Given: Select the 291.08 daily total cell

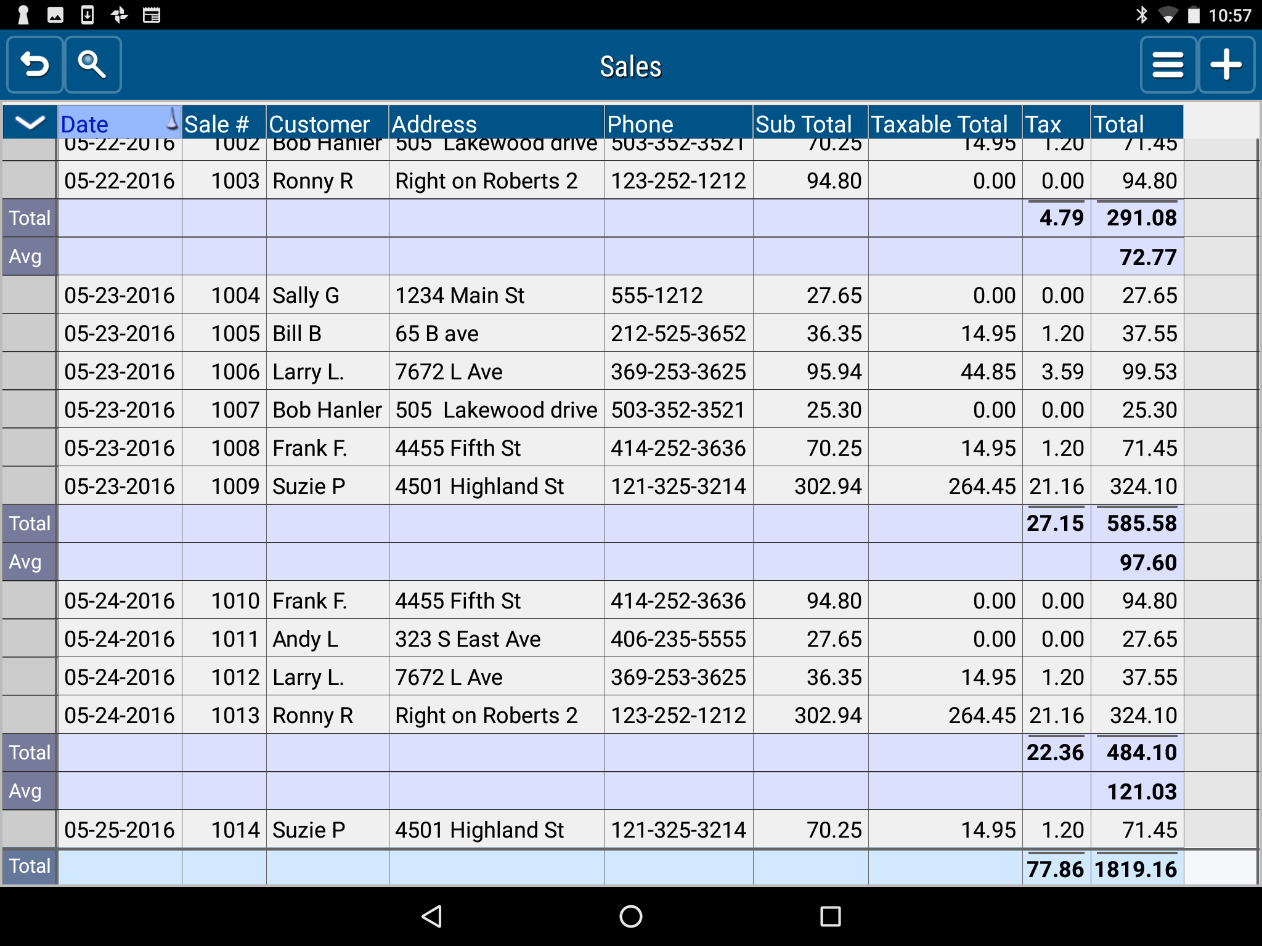Looking at the screenshot, I should 1137,218.
